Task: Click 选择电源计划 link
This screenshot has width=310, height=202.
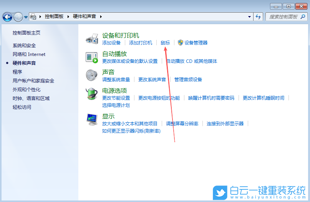Action: point(116,105)
